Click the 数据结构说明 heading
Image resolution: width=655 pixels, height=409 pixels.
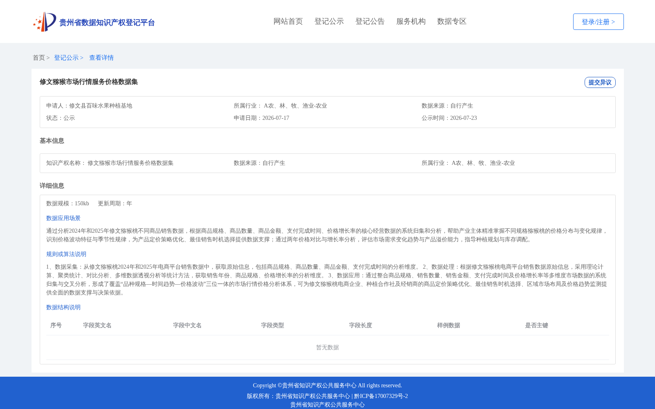[x=63, y=307]
